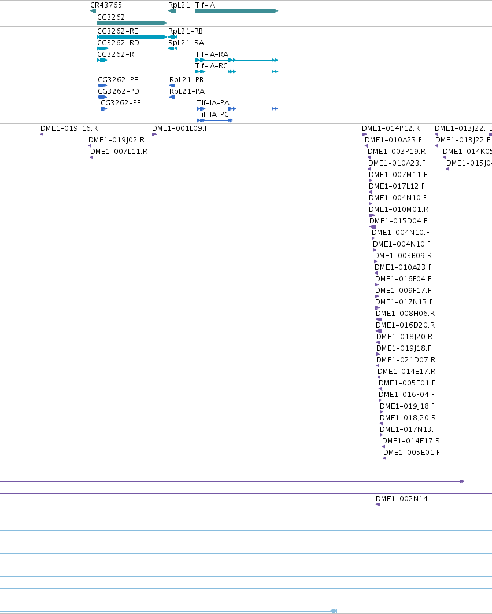Select the DME1-014P12.R read label

[x=391, y=128]
